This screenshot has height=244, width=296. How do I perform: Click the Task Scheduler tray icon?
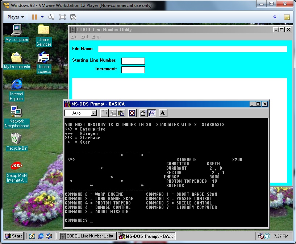coord(261,236)
